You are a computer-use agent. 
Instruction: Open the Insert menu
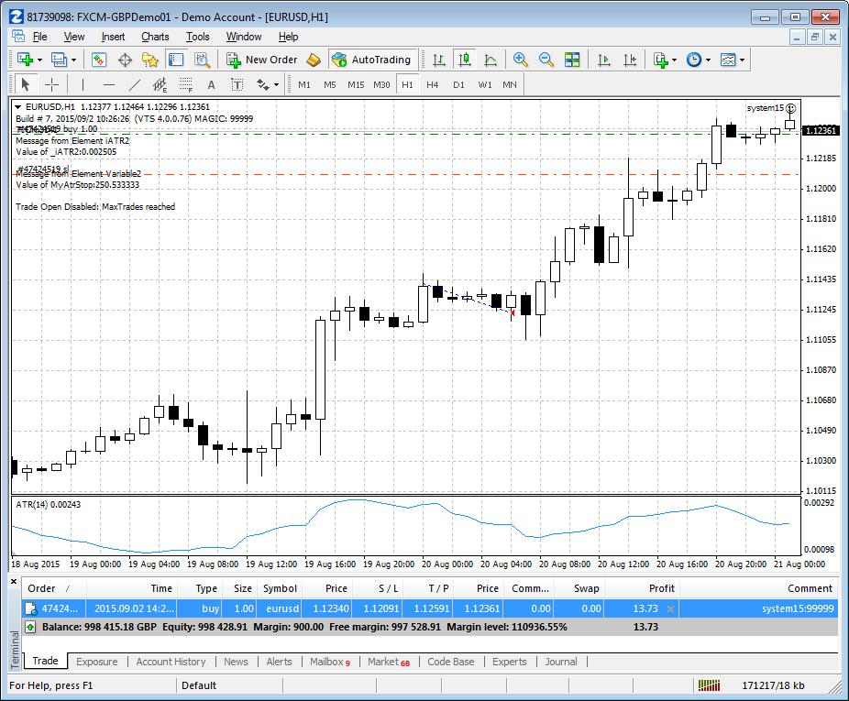[x=113, y=37]
